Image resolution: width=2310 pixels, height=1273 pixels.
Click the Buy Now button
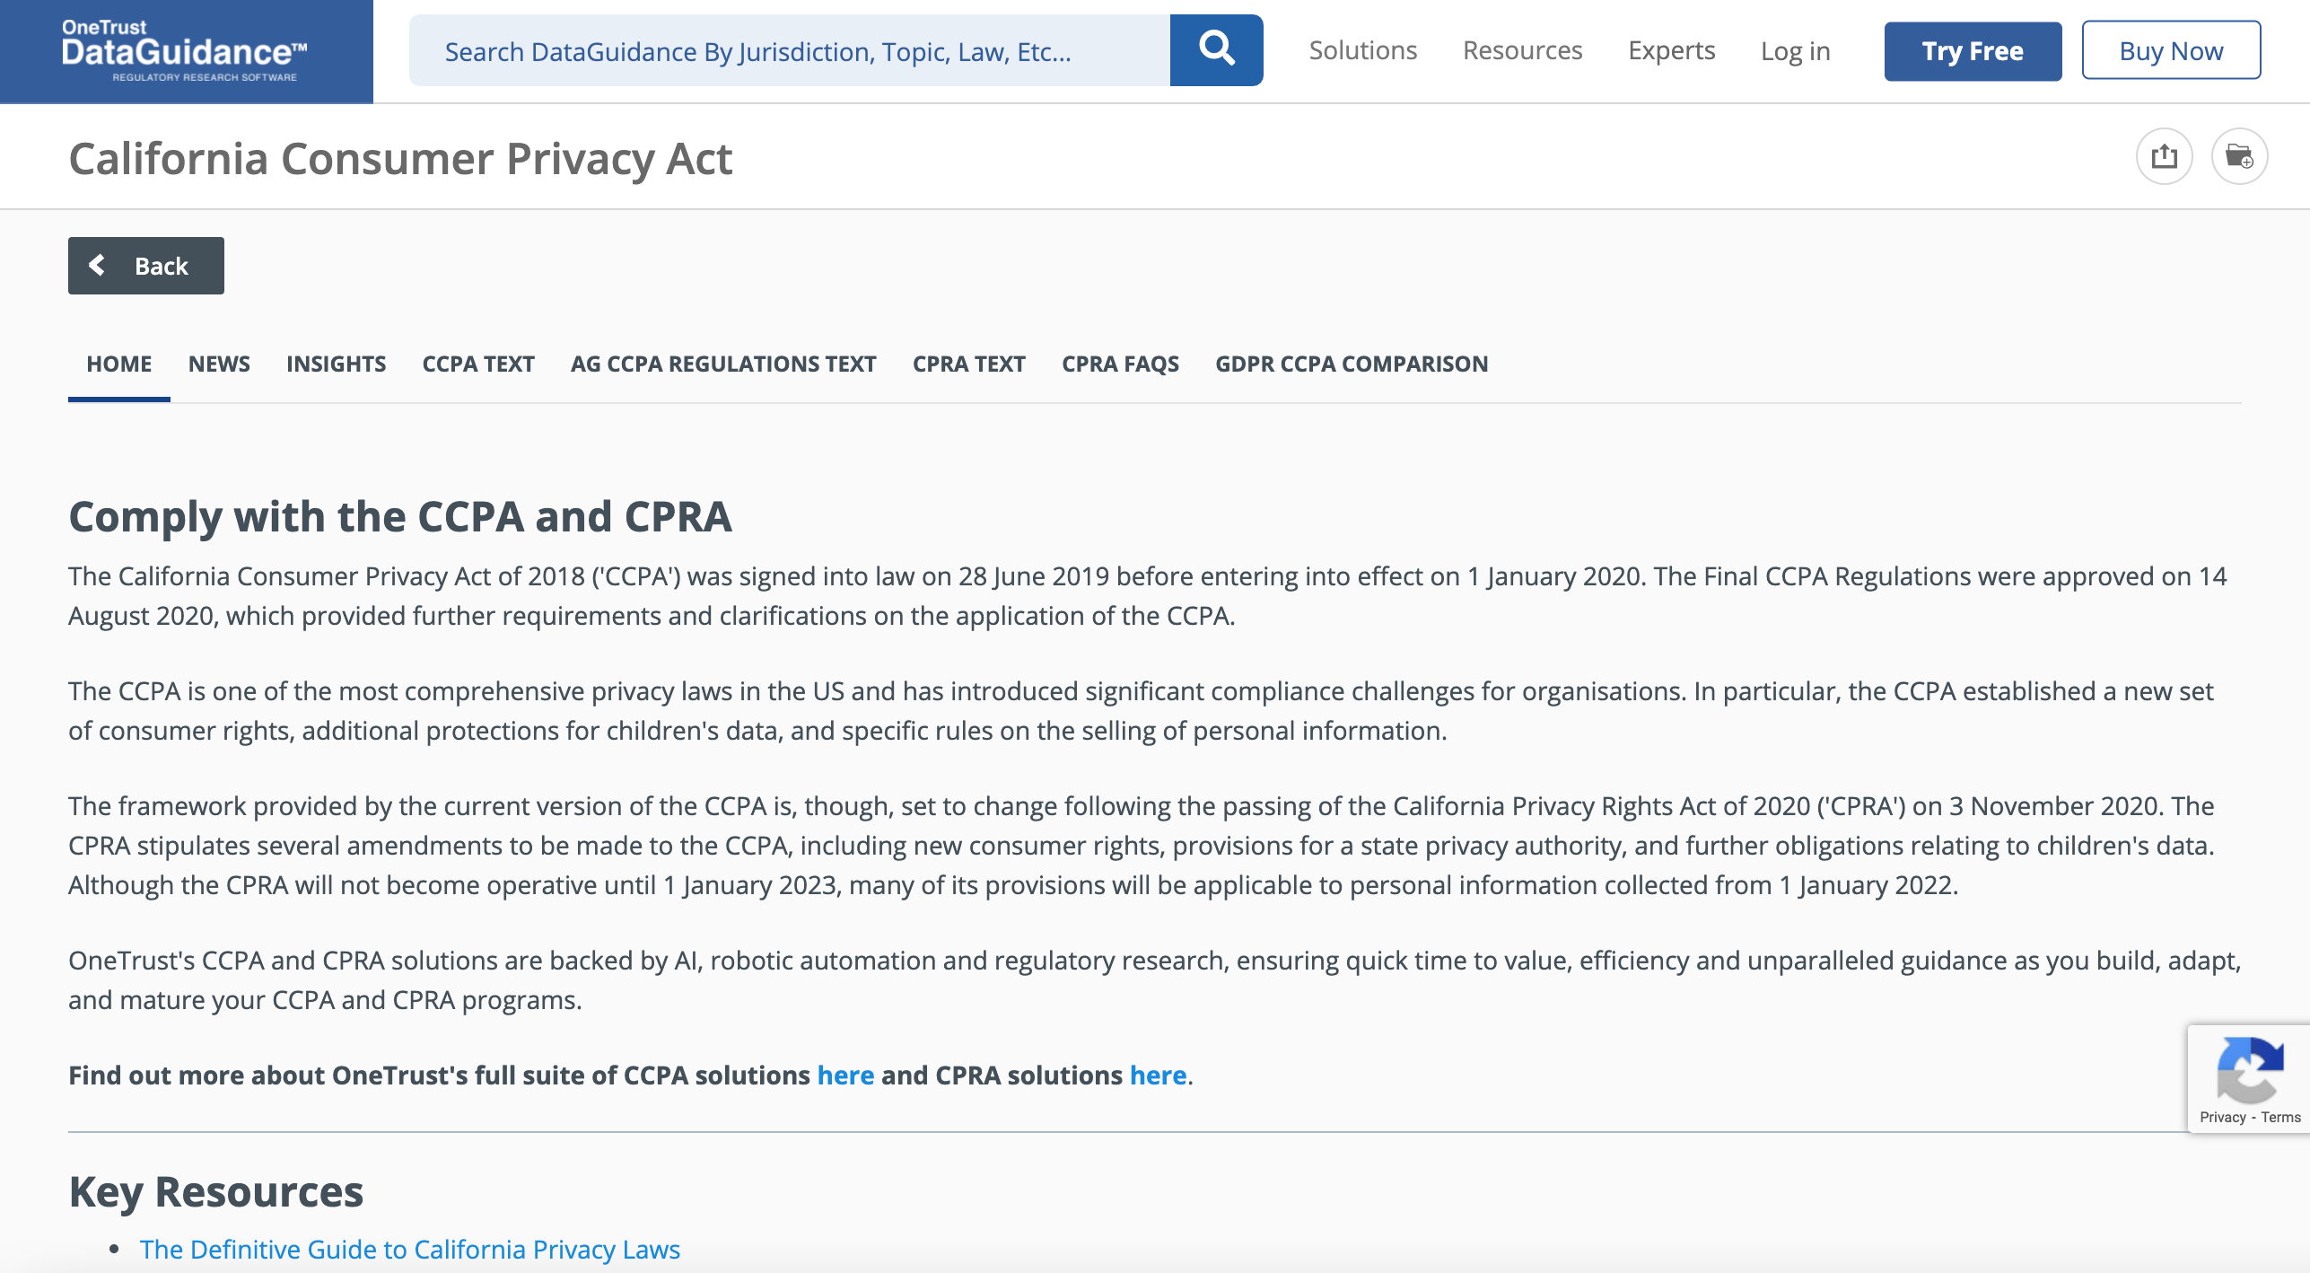(2171, 51)
